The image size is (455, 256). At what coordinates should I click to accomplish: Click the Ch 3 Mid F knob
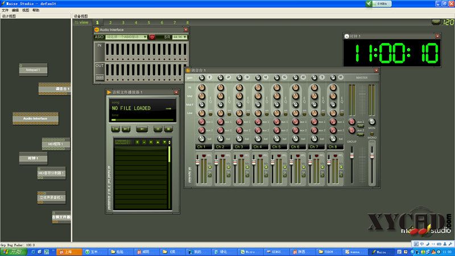click(239, 105)
